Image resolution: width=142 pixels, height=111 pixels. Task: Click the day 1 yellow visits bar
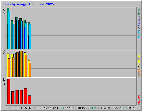(x=8, y=65)
